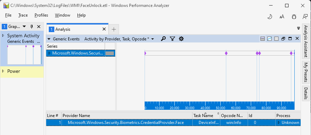Add a new analysis tab
The width and height of the screenshot is (311, 135).
[114, 29]
